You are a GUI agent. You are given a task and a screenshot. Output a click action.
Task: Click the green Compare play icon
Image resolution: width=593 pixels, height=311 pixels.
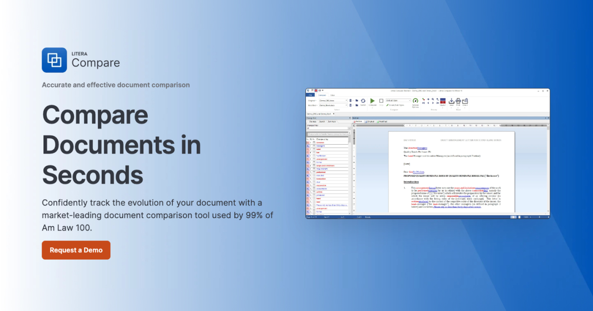(372, 101)
